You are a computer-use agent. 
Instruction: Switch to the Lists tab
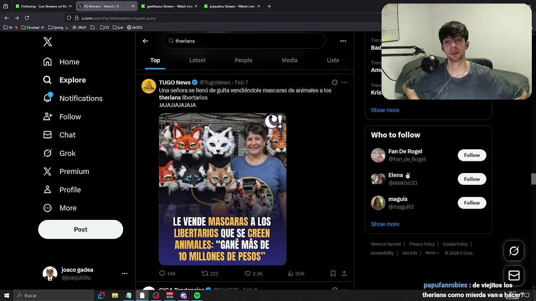[333, 60]
